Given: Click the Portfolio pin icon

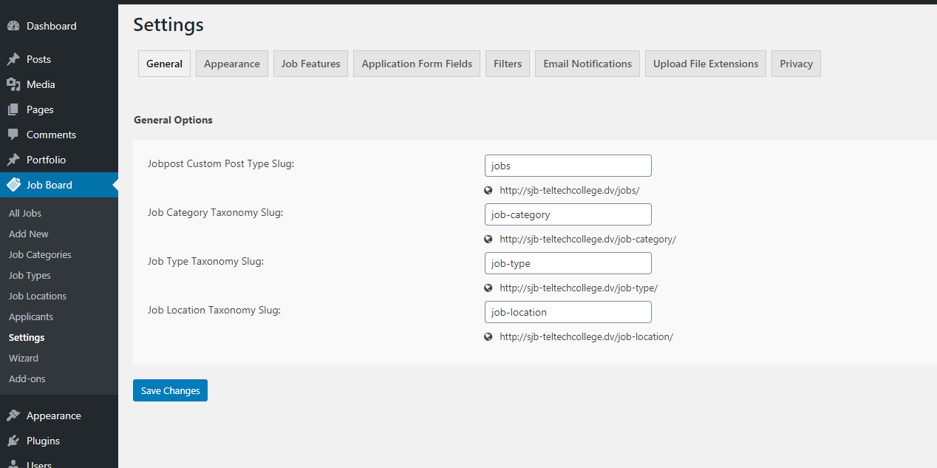Looking at the screenshot, I should tap(13, 160).
